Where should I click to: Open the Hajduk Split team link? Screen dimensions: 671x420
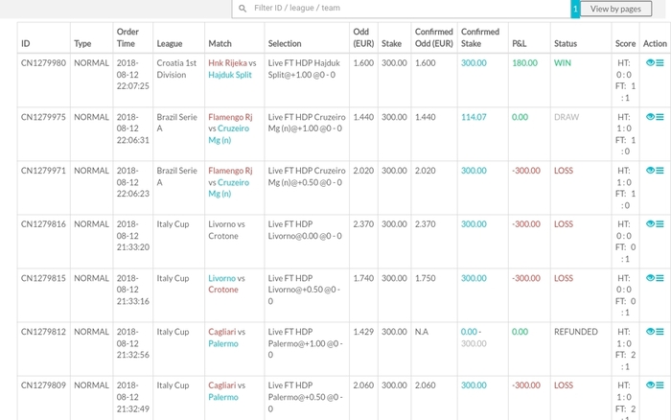coord(230,75)
